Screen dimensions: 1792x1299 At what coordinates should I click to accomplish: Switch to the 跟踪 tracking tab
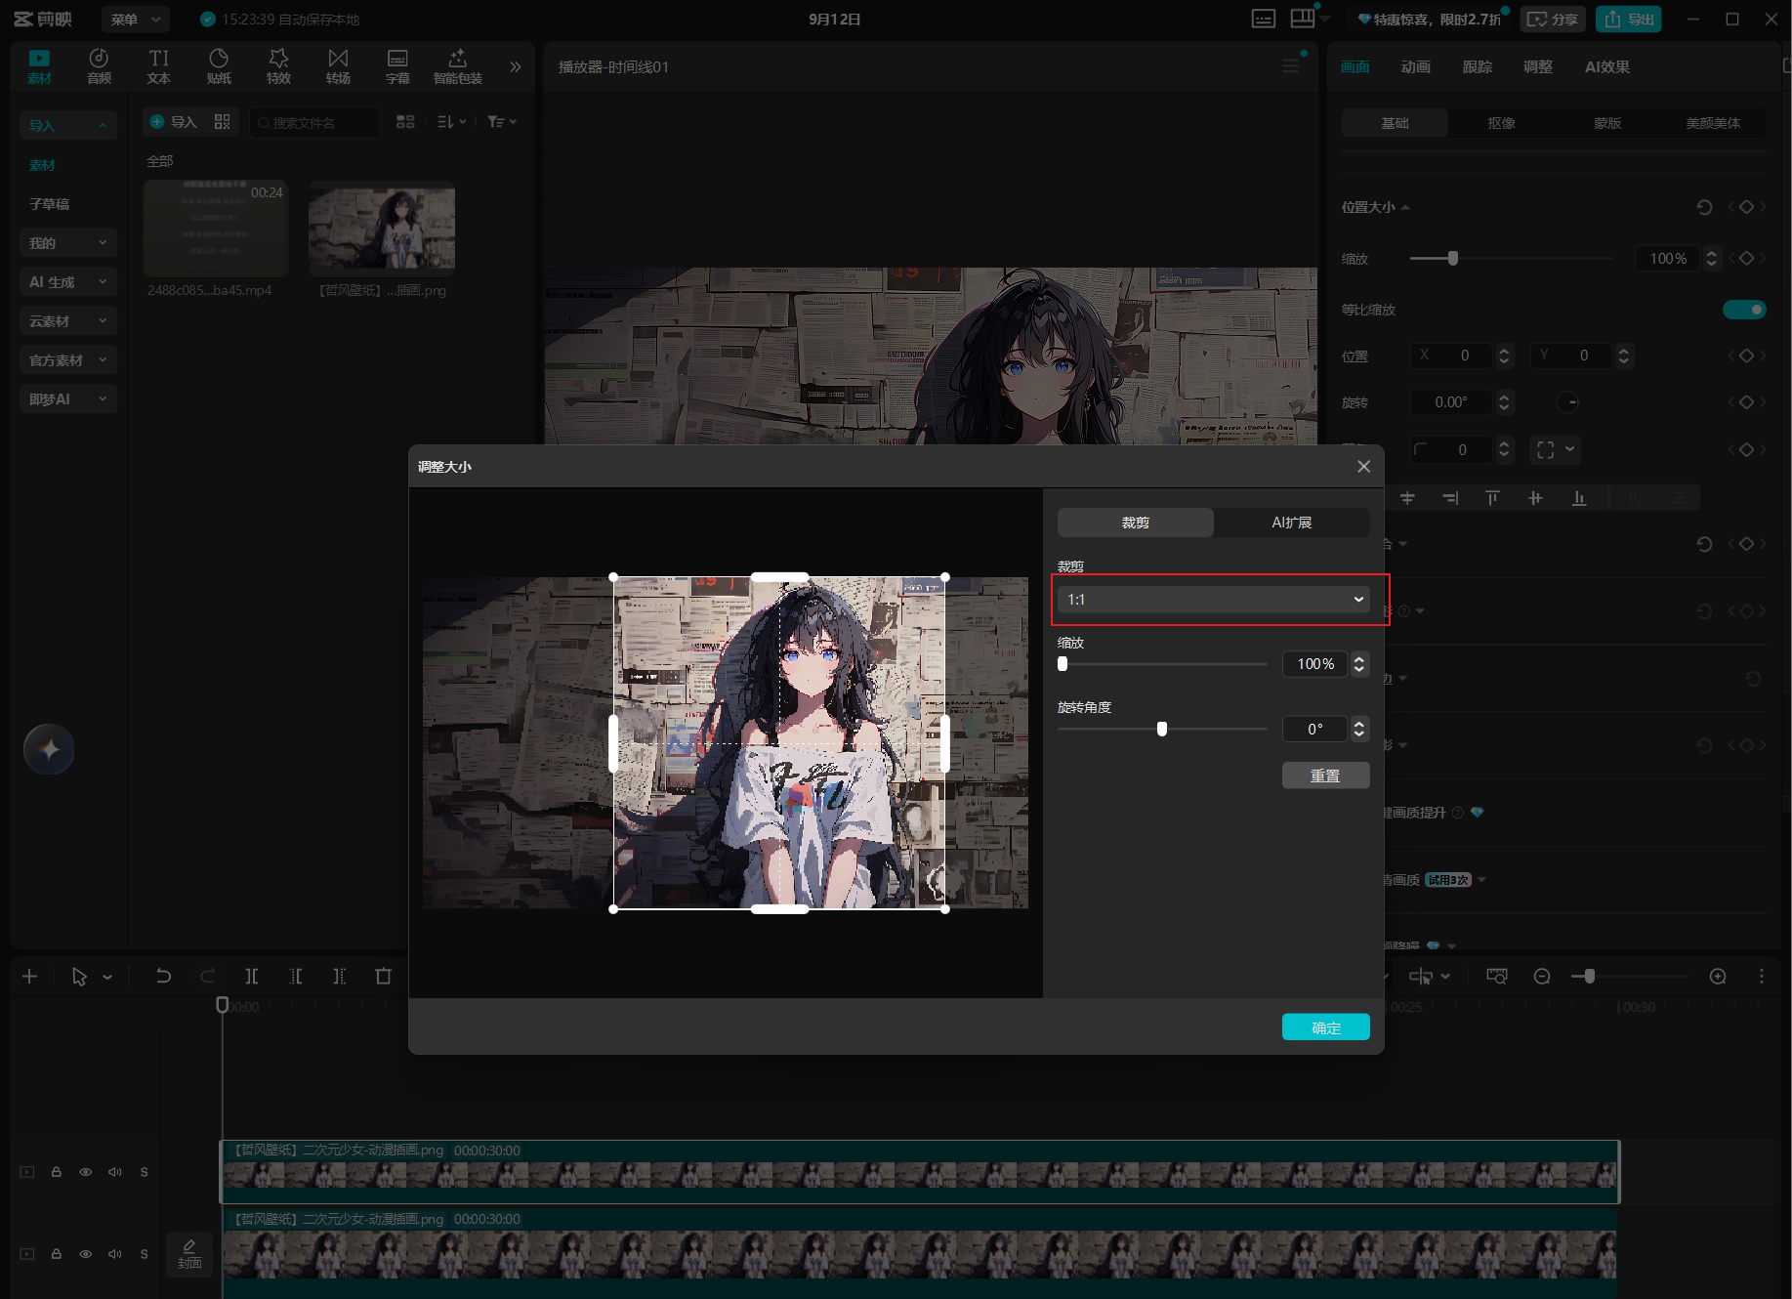tap(1477, 66)
